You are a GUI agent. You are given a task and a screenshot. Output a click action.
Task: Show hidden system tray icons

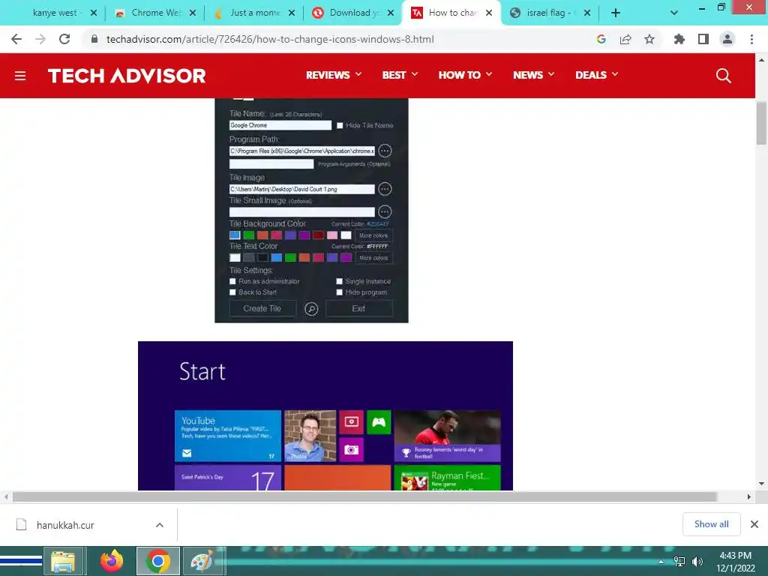coord(661,562)
